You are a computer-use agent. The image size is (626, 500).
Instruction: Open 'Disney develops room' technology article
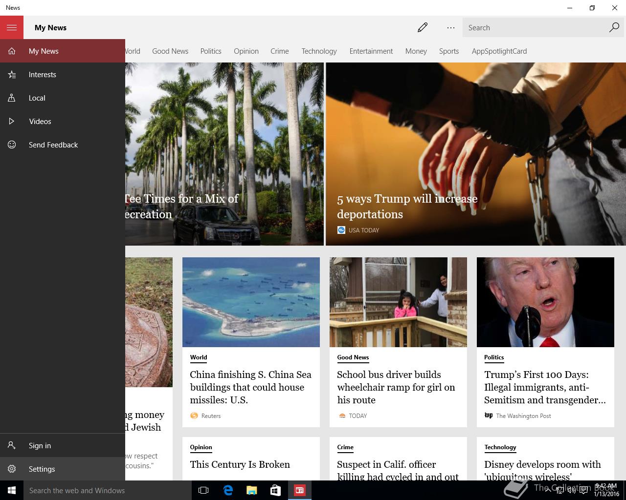542,470
